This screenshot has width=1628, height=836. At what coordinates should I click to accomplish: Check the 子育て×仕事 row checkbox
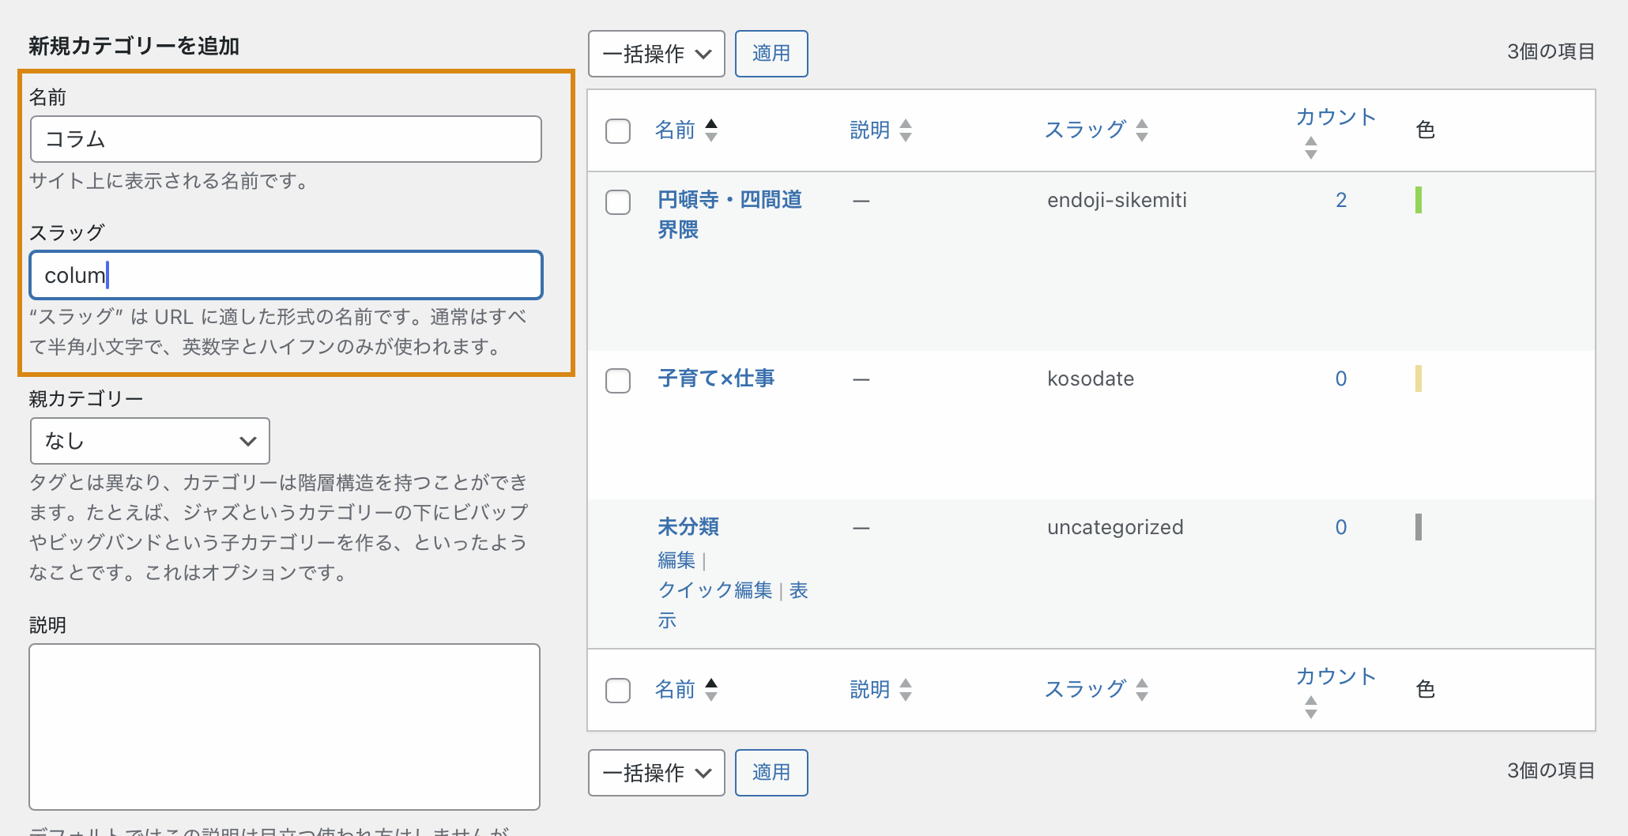[x=618, y=381]
